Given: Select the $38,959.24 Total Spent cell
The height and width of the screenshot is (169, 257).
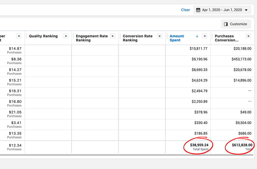Looking at the screenshot, I should pos(199,147).
